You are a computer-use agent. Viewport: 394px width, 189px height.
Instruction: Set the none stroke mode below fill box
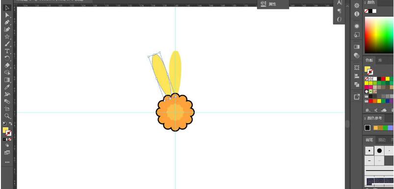(x=10, y=139)
